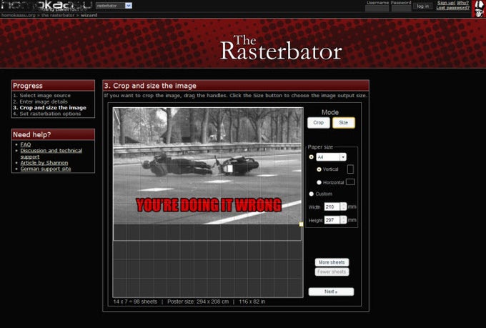Click homokaasu.org in the breadcrumb
This screenshot has width=486, height=328.
(19, 15)
